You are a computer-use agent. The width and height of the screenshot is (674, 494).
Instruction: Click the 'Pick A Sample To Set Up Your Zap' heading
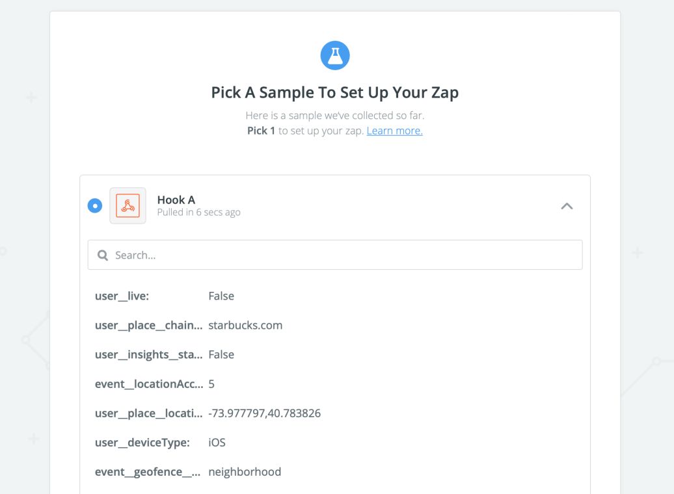click(x=335, y=92)
